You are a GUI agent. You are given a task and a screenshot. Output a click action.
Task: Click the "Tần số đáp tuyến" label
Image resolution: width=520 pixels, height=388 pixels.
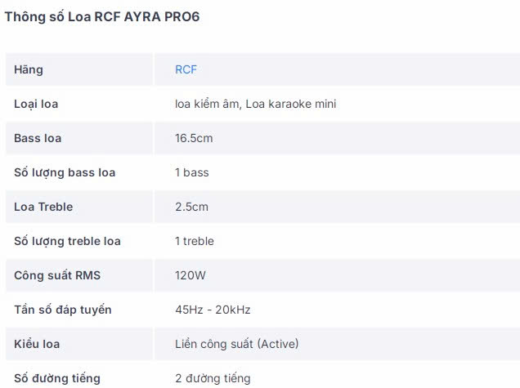click(63, 310)
